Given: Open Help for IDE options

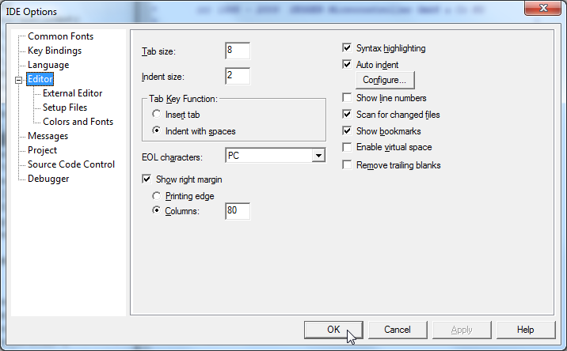Looking at the screenshot, I should tap(525, 330).
